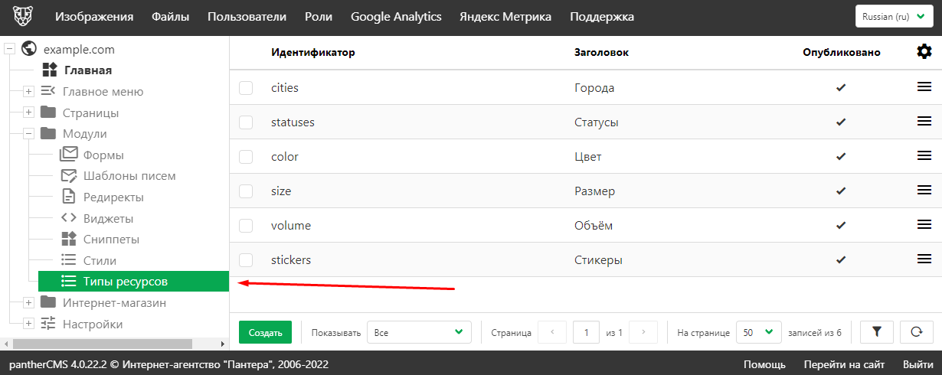Tick the checkbox for color row
942x375 pixels.
[246, 157]
